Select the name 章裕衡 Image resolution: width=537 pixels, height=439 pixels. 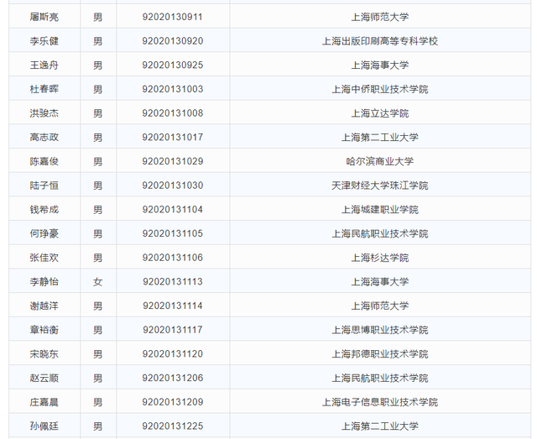coord(44,330)
